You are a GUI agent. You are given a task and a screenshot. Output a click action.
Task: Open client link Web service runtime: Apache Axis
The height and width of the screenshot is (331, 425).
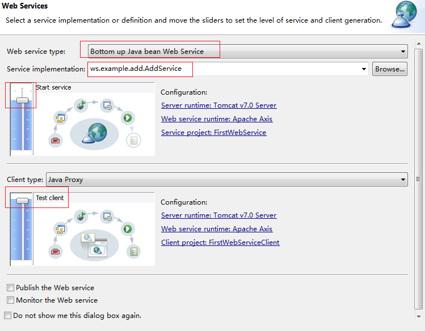[217, 228]
